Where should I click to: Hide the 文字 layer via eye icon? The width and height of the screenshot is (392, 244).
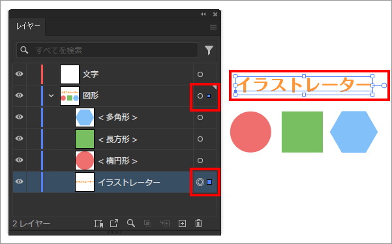pyautogui.click(x=20, y=74)
